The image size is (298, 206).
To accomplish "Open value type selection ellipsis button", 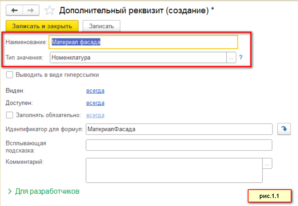I will click(231, 58).
